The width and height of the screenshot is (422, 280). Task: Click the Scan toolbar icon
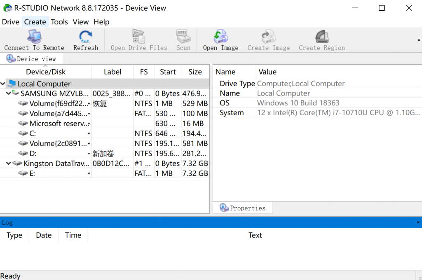(183, 36)
